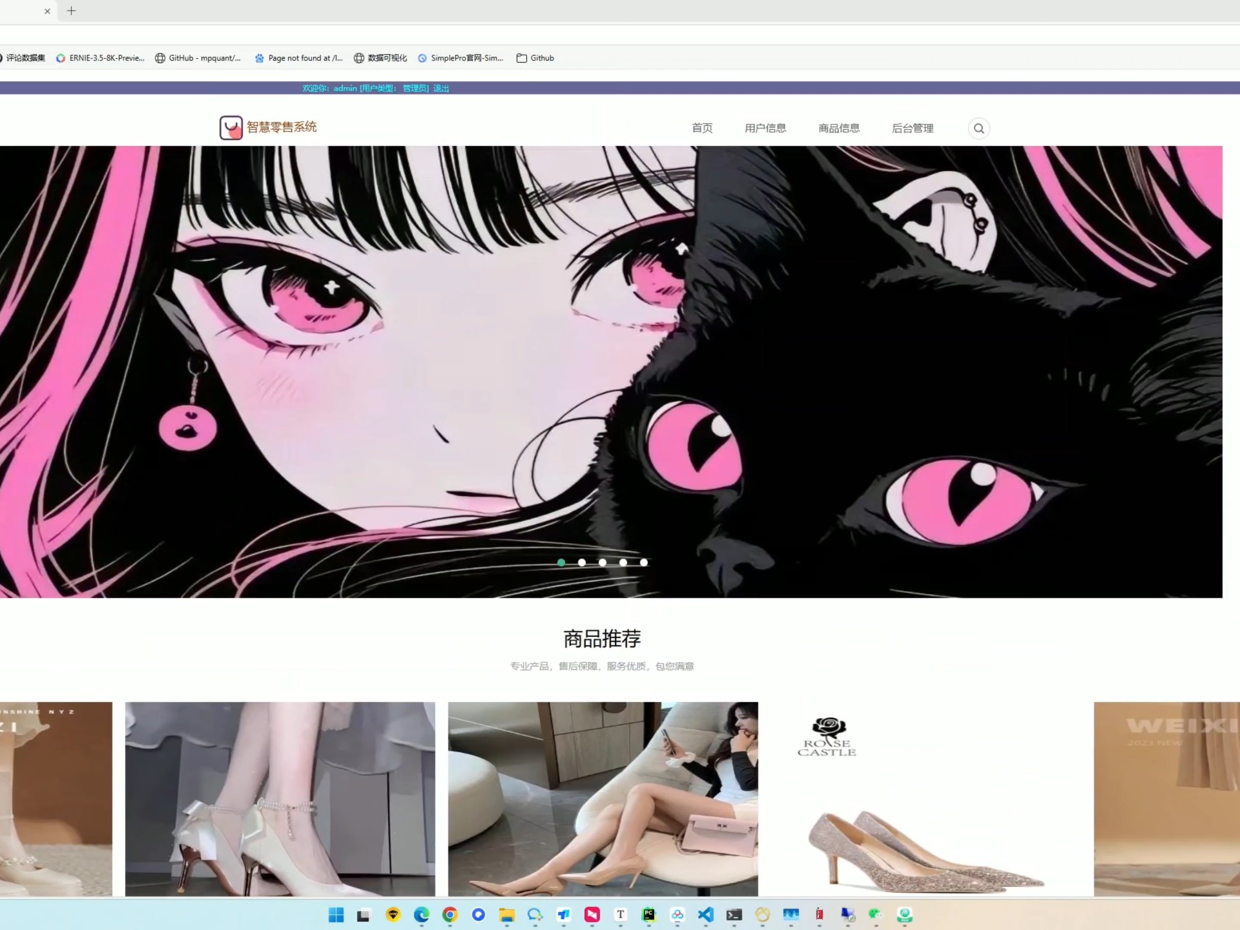Open the terminal app from the taskbar
This screenshot has height=930, width=1240.
pos(734,914)
